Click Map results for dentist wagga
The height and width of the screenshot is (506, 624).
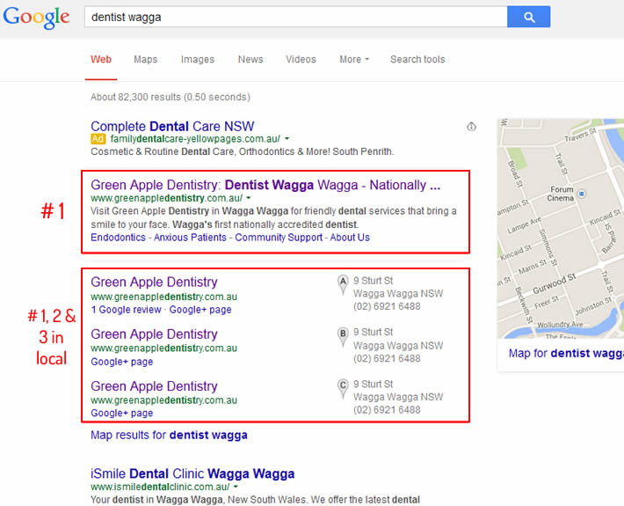click(169, 435)
